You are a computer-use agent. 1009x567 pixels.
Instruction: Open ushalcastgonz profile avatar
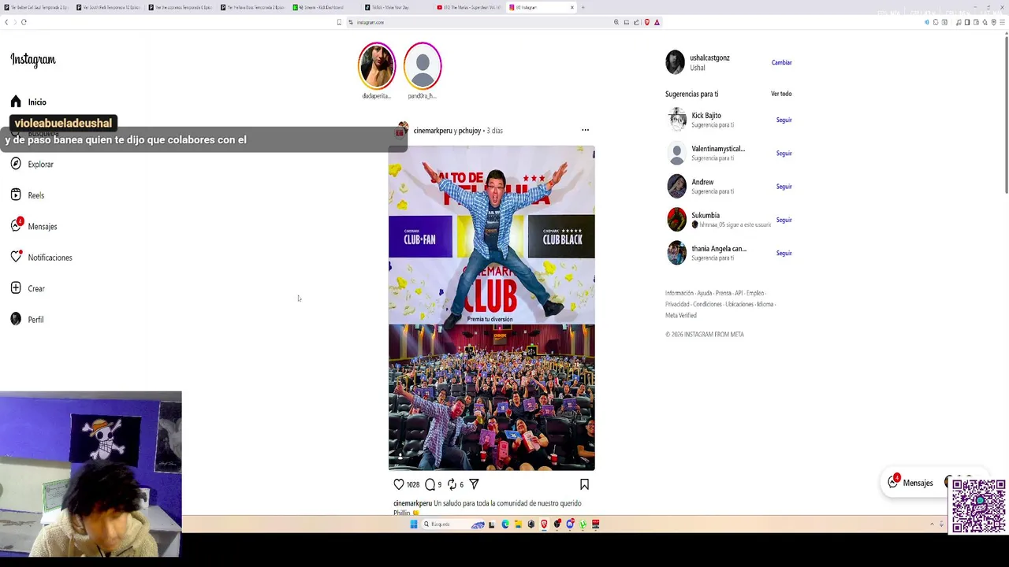click(x=676, y=62)
